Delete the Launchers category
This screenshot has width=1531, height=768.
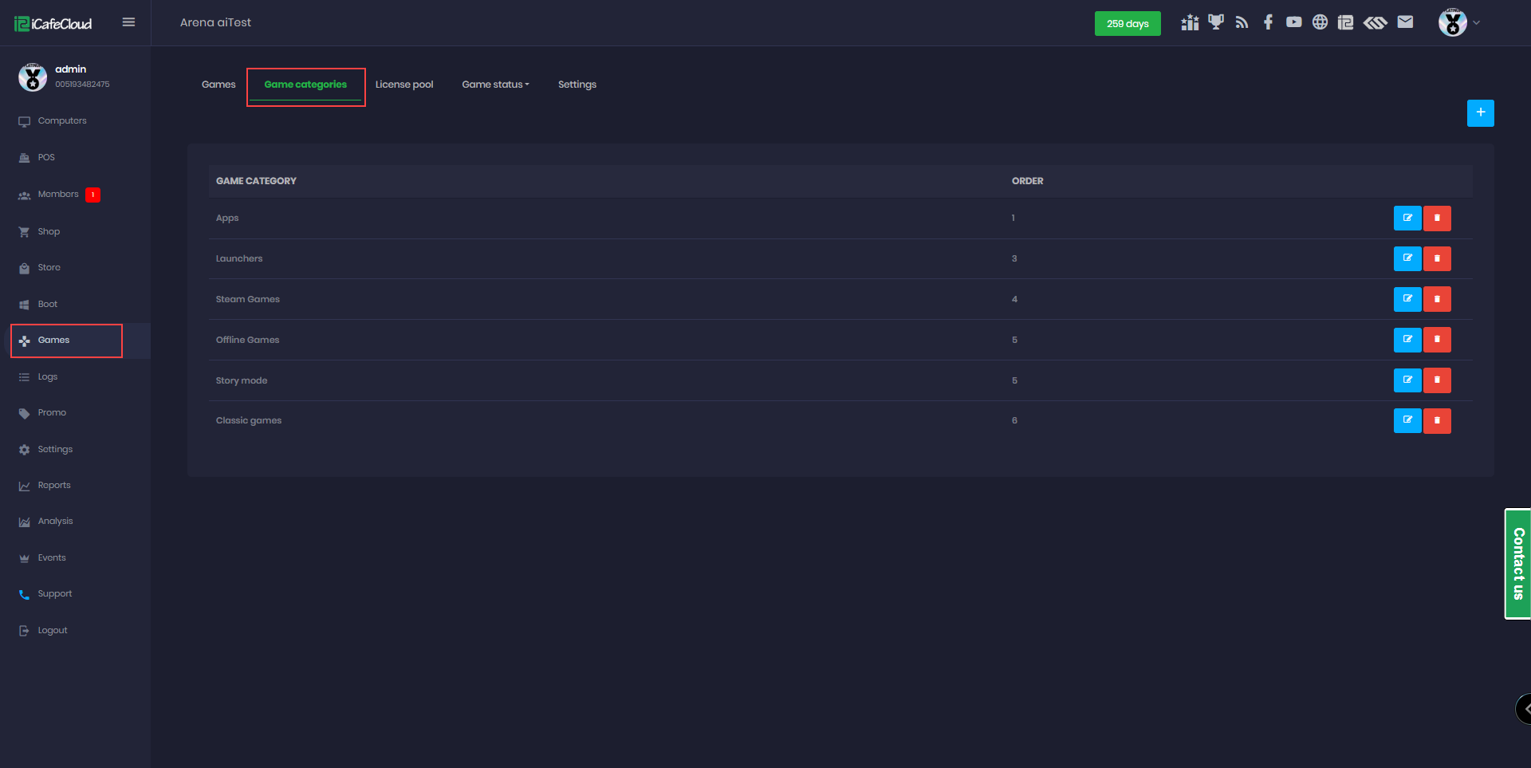point(1437,258)
